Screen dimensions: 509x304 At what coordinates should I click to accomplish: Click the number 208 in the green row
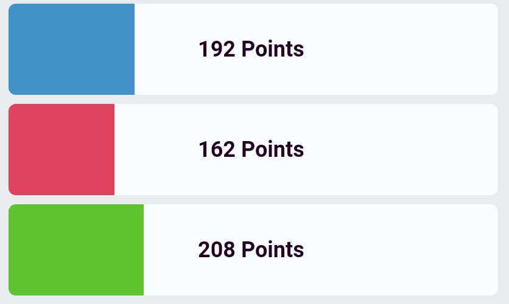pyautogui.click(x=217, y=250)
